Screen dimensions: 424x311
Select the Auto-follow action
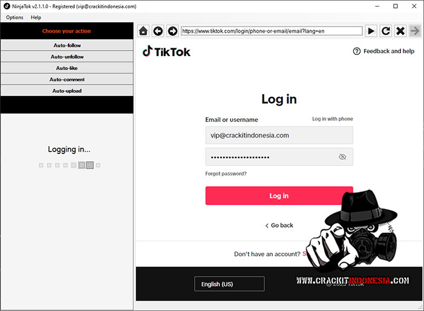[67, 45]
